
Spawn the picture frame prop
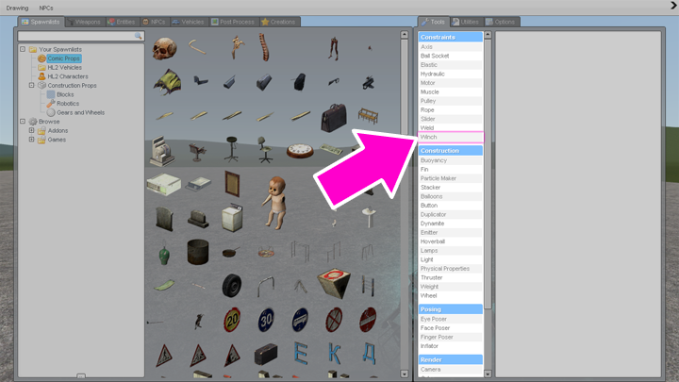[x=232, y=183]
